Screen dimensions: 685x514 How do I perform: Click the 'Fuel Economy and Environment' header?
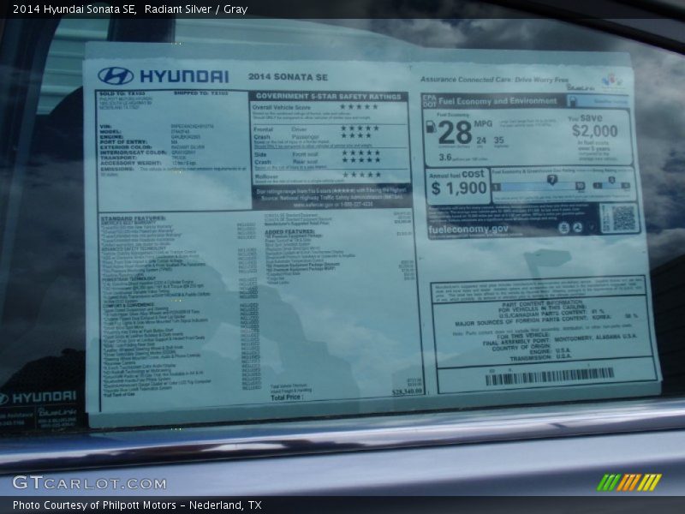(497, 101)
